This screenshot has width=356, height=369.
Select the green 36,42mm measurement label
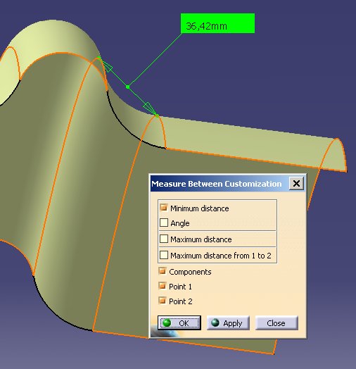tap(217, 23)
